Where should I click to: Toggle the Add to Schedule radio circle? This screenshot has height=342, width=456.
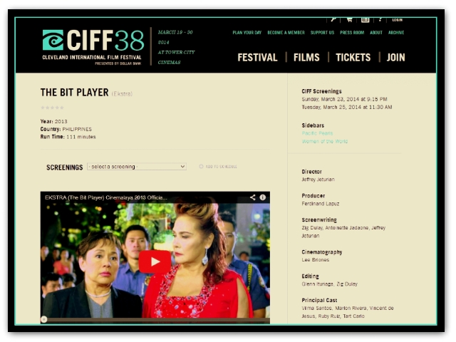(x=201, y=166)
